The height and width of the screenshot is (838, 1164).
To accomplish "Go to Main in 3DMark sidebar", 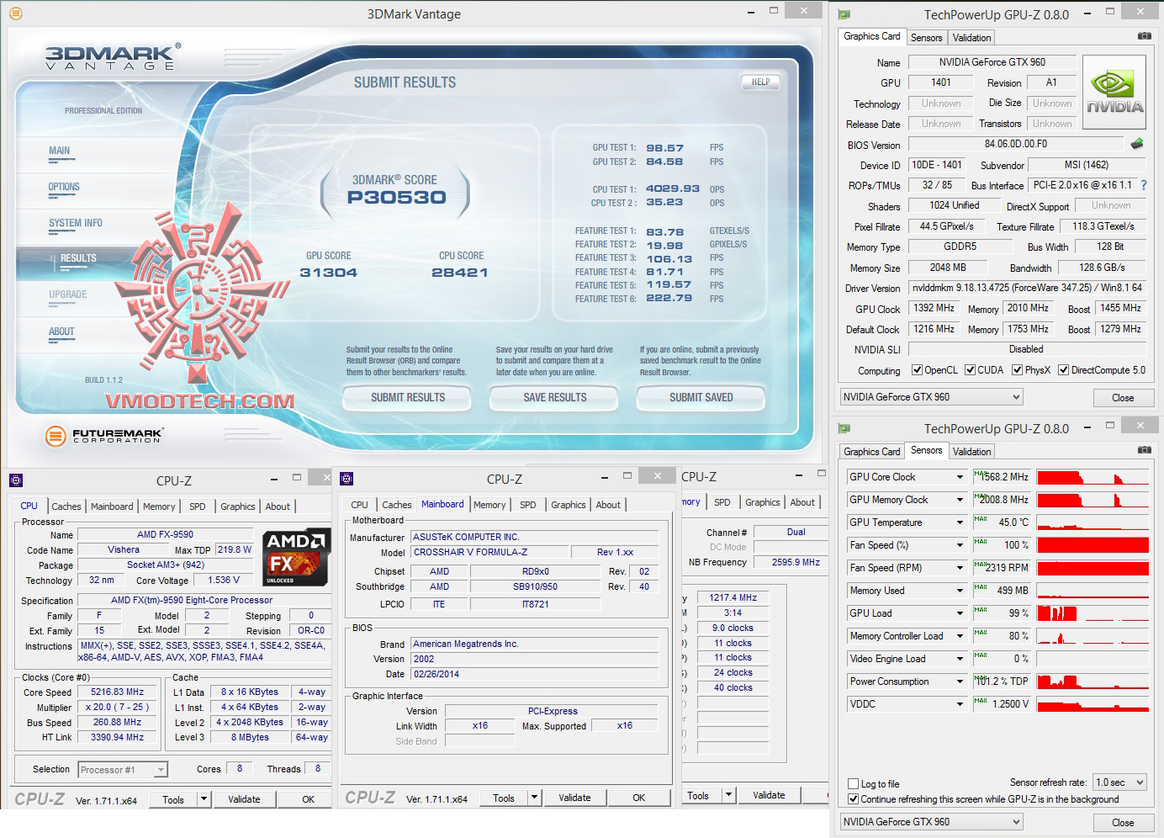I will [x=59, y=151].
